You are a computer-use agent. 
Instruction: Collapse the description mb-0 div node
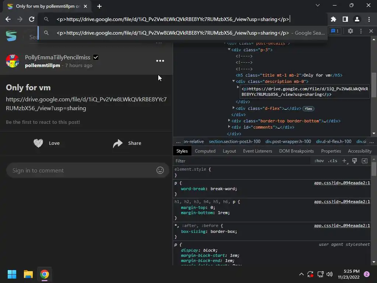(x=233, y=81)
